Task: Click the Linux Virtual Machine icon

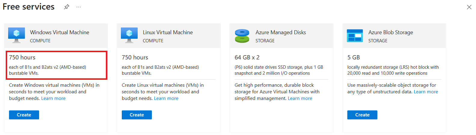Action: [129, 36]
